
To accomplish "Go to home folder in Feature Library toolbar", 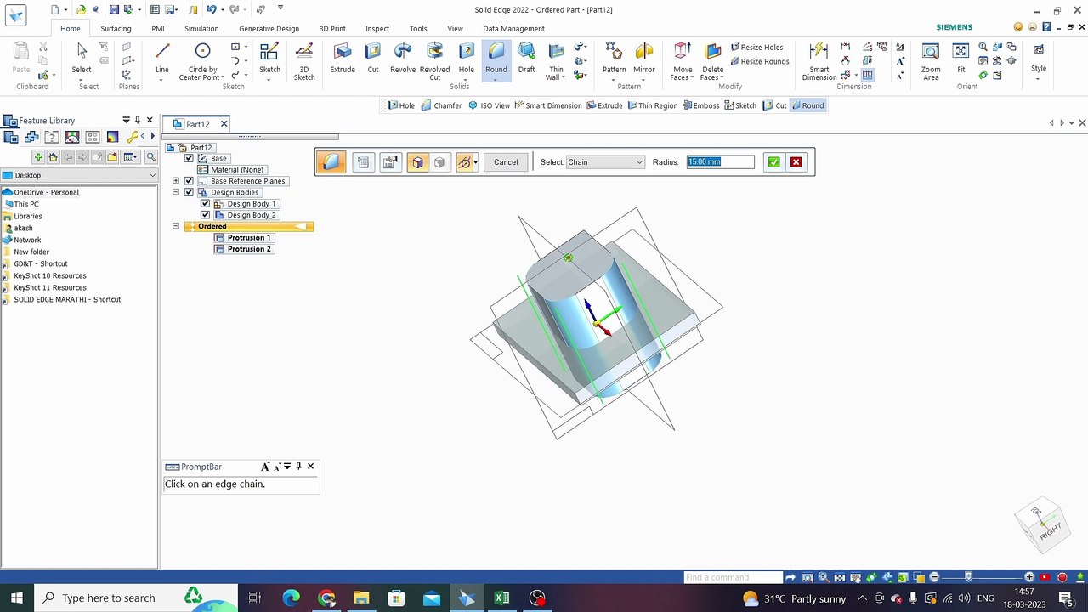I will (53, 157).
